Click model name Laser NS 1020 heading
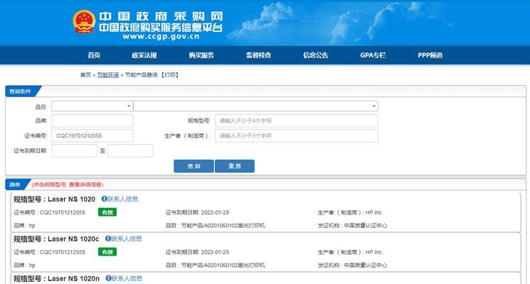This screenshot has height=284, width=530. click(71, 200)
